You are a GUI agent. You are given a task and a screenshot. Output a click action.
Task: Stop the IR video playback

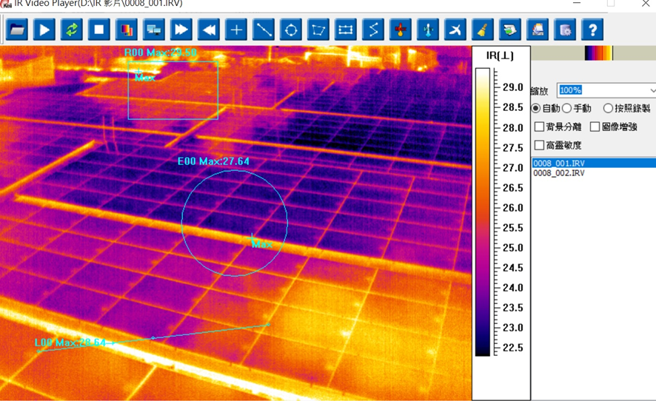pyautogui.click(x=99, y=30)
